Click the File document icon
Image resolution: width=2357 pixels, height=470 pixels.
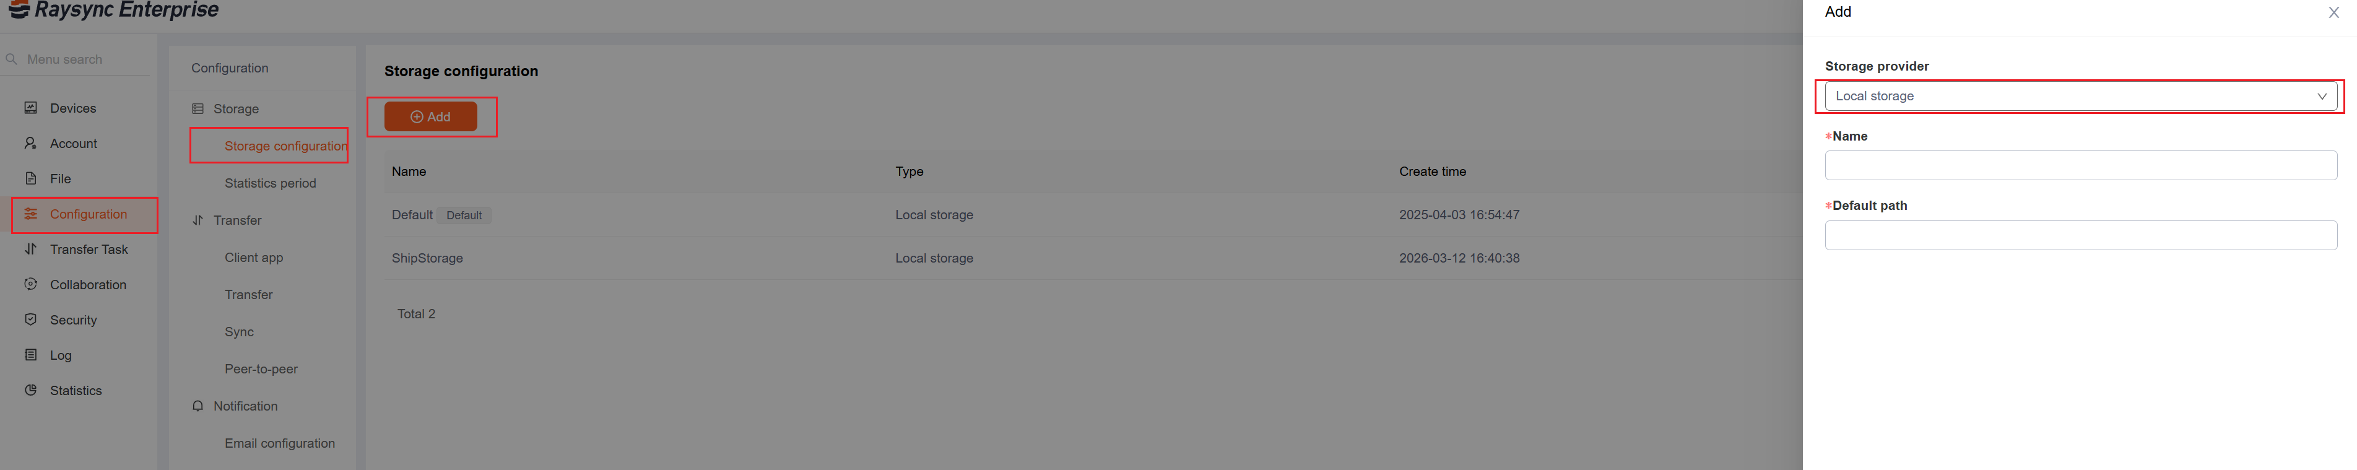coord(31,178)
